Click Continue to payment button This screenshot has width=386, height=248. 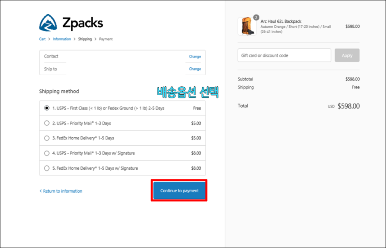click(x=179, y=190)
